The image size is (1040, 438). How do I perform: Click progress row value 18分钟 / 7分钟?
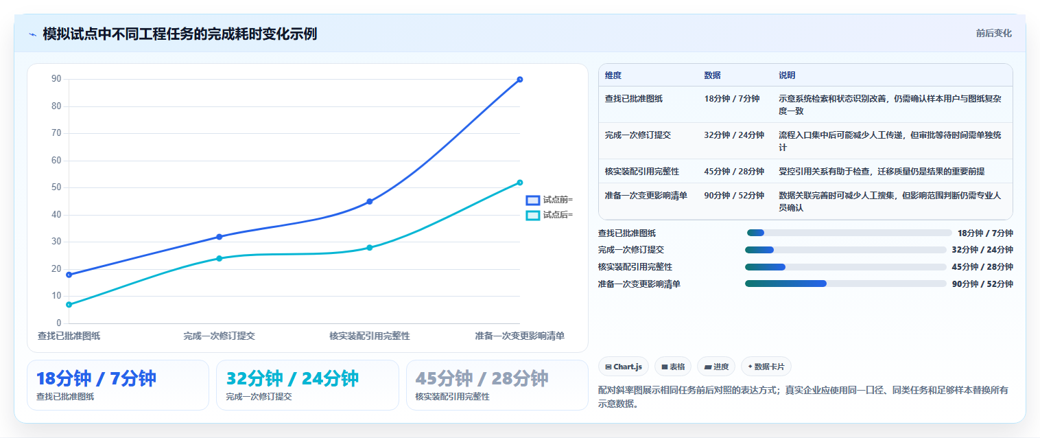click(x=985, y=233)
